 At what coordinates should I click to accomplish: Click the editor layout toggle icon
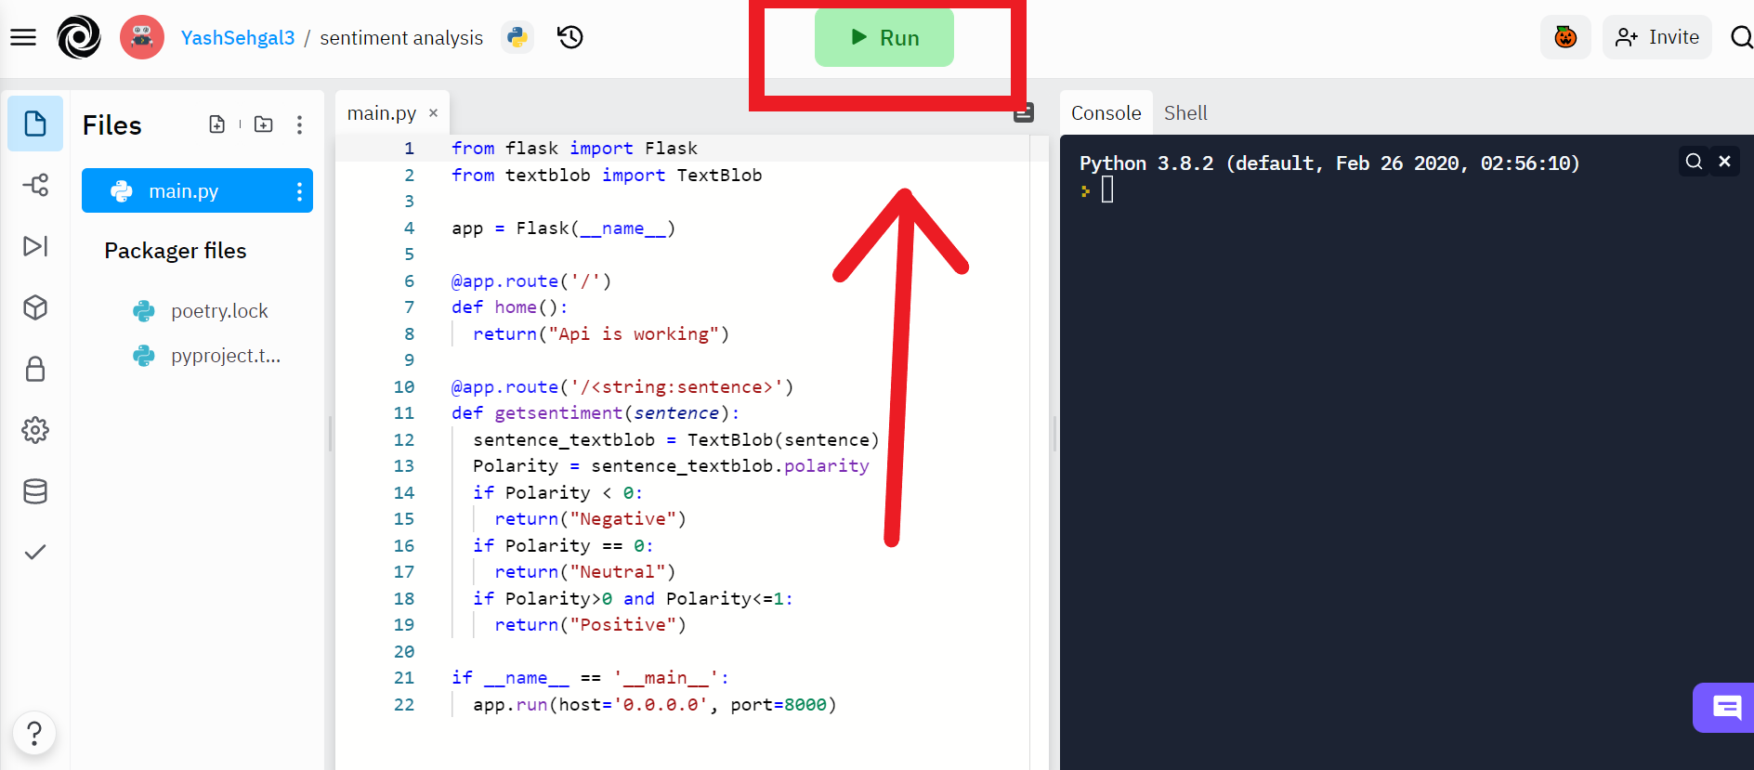click(1024, 113)
